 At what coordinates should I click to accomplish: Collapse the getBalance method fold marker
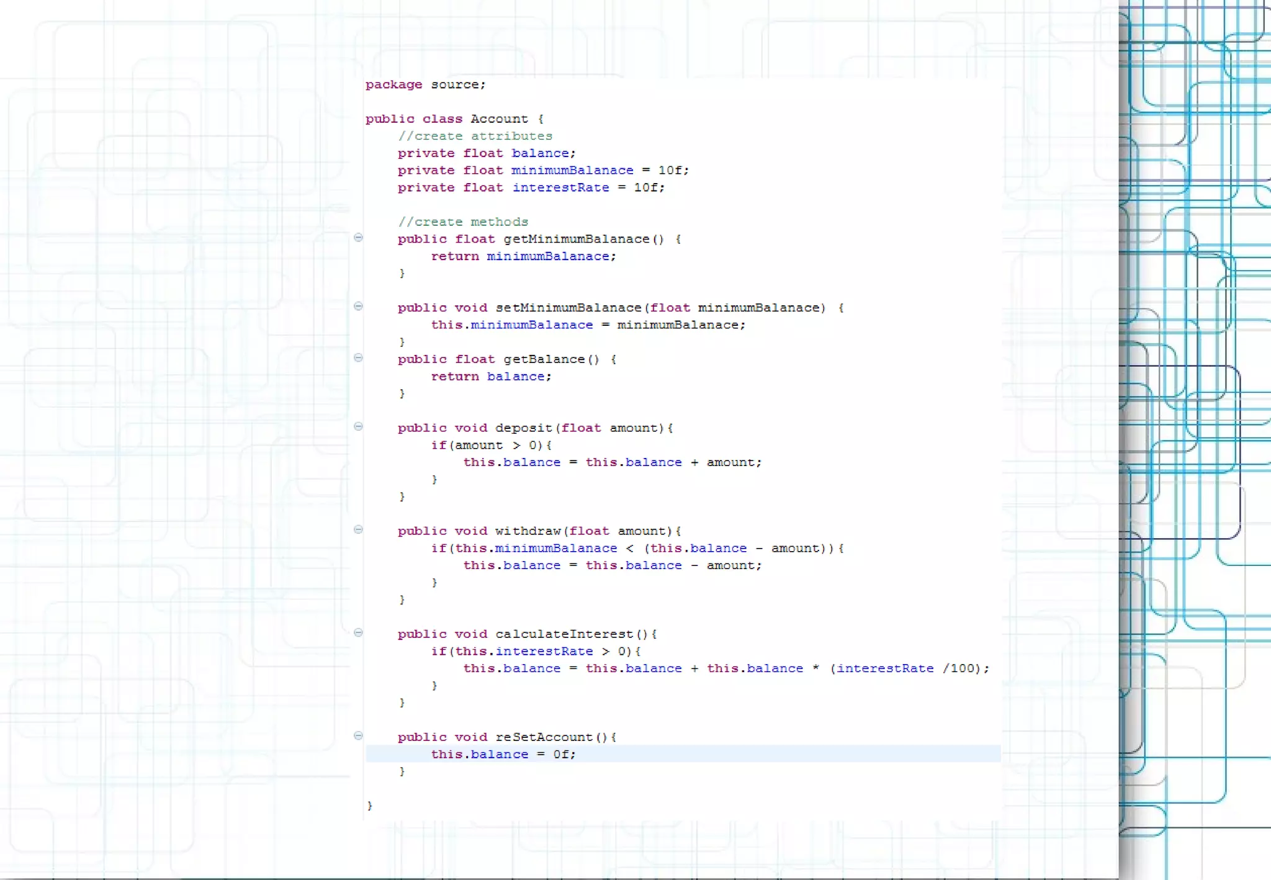358,357
